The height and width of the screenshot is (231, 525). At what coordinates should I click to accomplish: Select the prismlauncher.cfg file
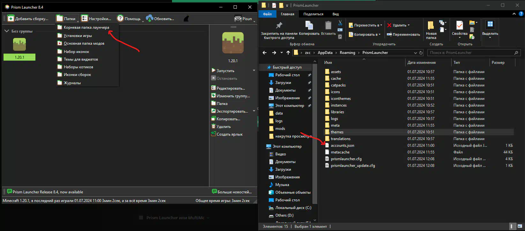click(346, 159)
